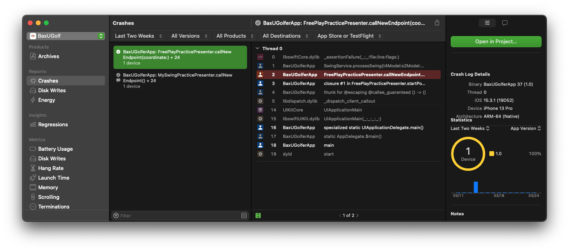
Task: Select frame 19 dyld start
Action: tap(348, 154)
